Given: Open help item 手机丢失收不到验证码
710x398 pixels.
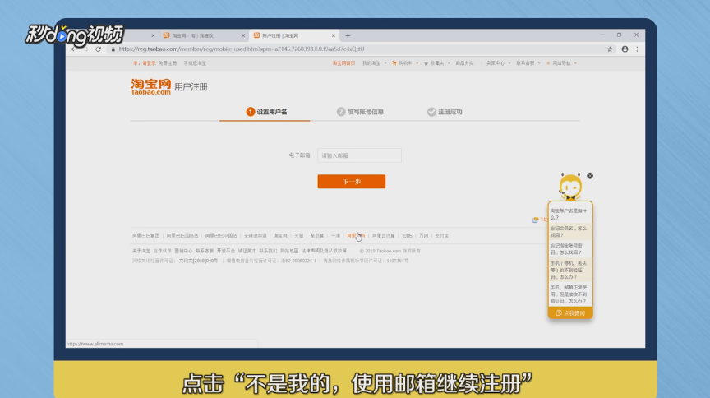Looking at the screenshot, I should (569, 271).
